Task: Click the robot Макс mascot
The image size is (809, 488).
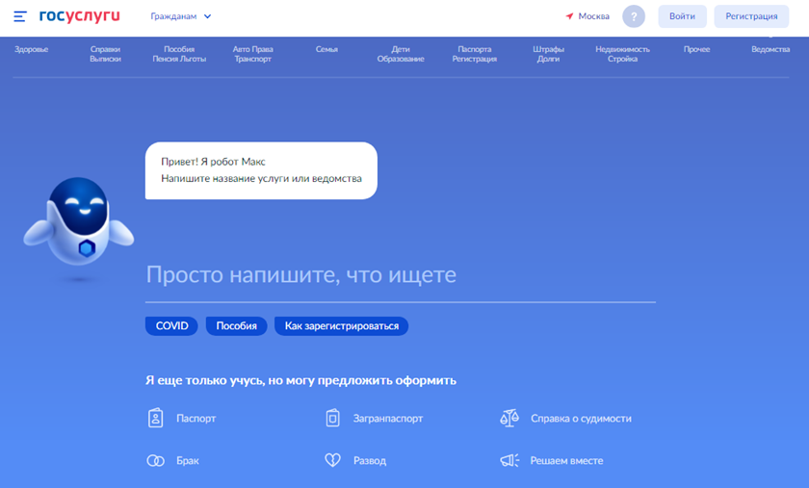Action: click(79, 228)
